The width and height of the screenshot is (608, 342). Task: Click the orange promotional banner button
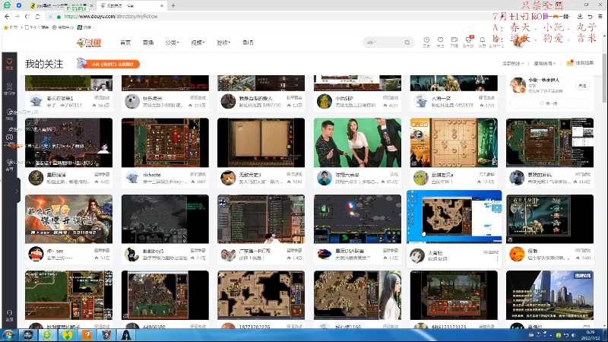click(x=112, y=64)
